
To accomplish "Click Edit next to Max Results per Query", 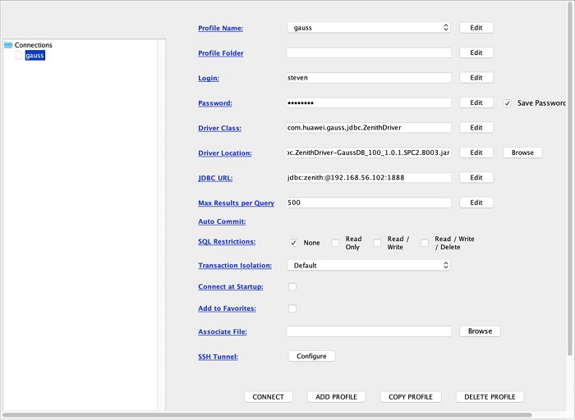I will (476, 203).
